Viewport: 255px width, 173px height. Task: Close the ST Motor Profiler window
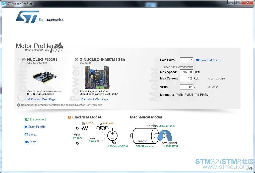coord(247,3)
